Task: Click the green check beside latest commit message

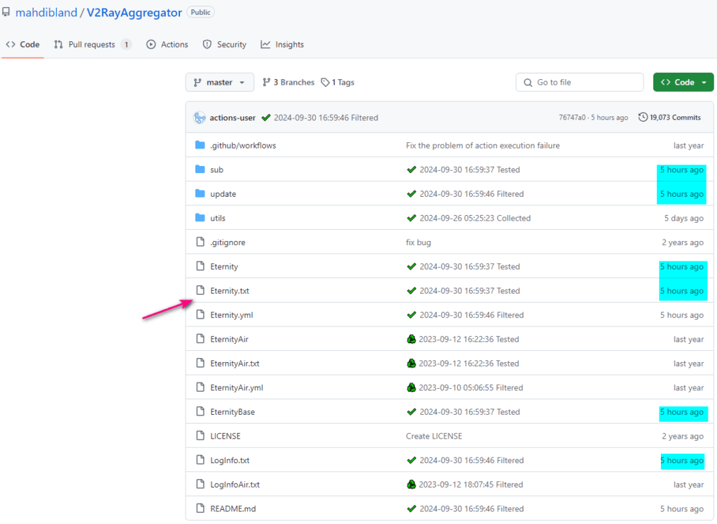Action: [265, 118]
